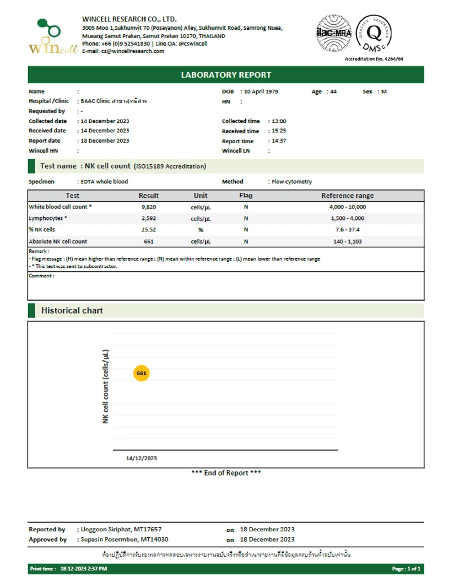Click the ilac-MRA accreditation logo
Viewport: 454px width, 582px height.
333,32
